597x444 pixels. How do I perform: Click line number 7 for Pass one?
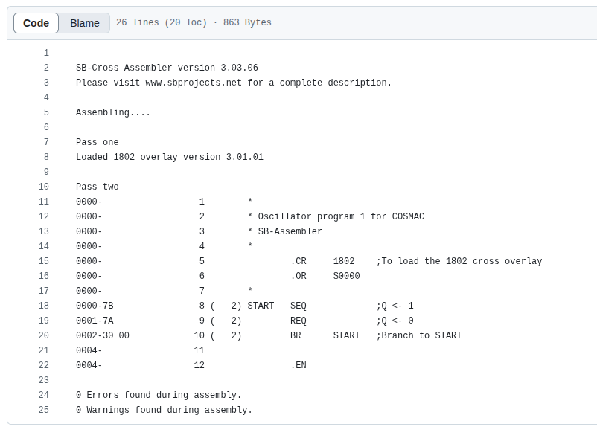click(x=46, y=142)
